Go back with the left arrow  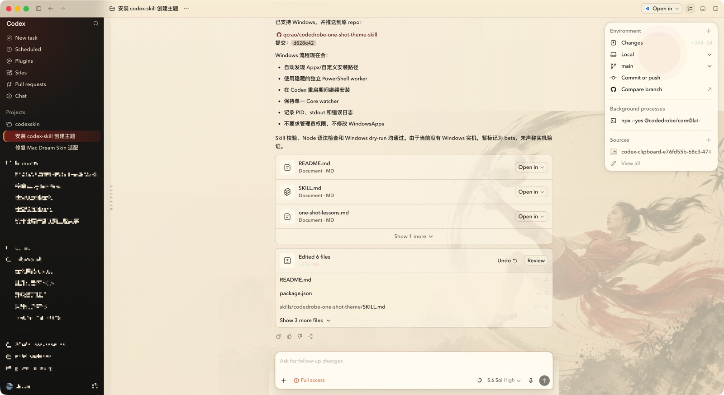(x=51, y=9)
